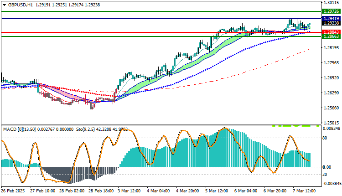Click the 1.30115 price scale value
The width and height of the screenshot is (342, 196).
pyautogui.click(x=332, y=3)
